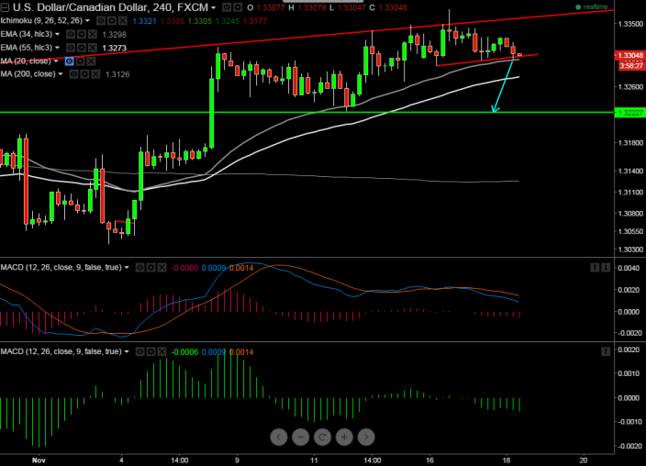The width and height of the screenshot is (646, 466).
Task: Expand the EMA (34, hlc3) dropdown arrow
Action: tap(57, 34)
